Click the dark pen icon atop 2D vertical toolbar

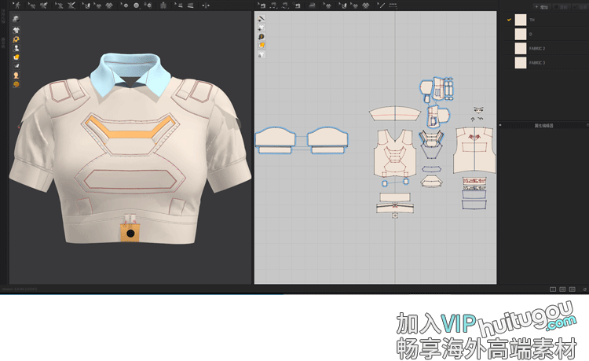[262, 18]
